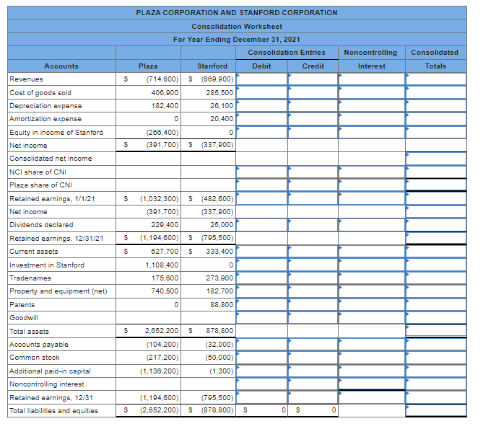This screenshot has width=483, height=429.
Task: Click Stanford depreciation expense 26,100
Action: (222, 105)
